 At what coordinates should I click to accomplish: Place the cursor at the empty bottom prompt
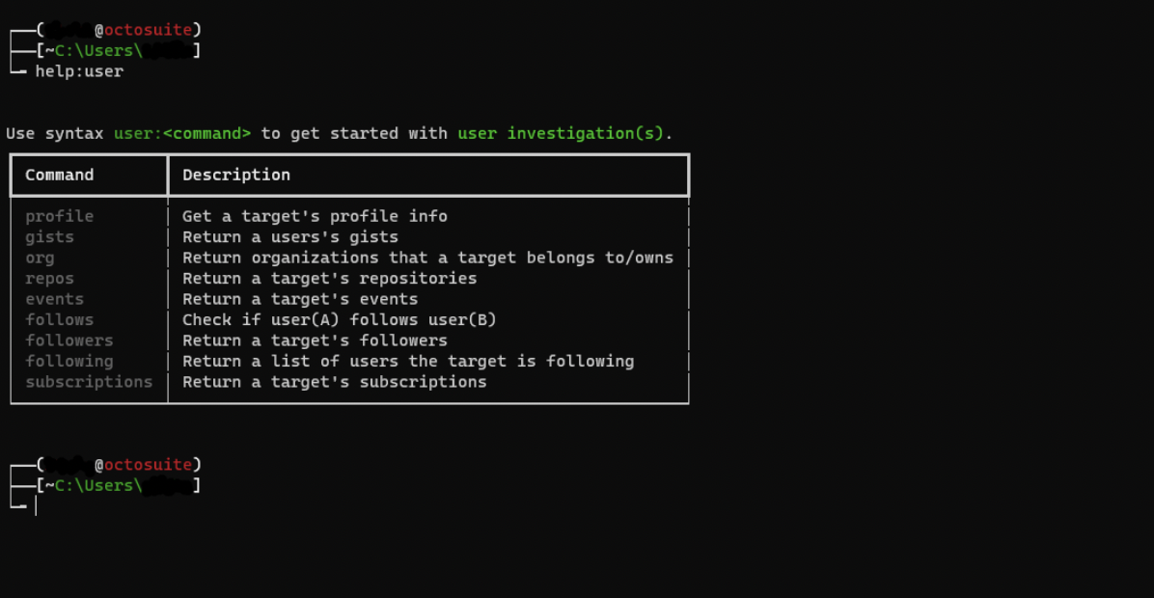click(36, 506)
